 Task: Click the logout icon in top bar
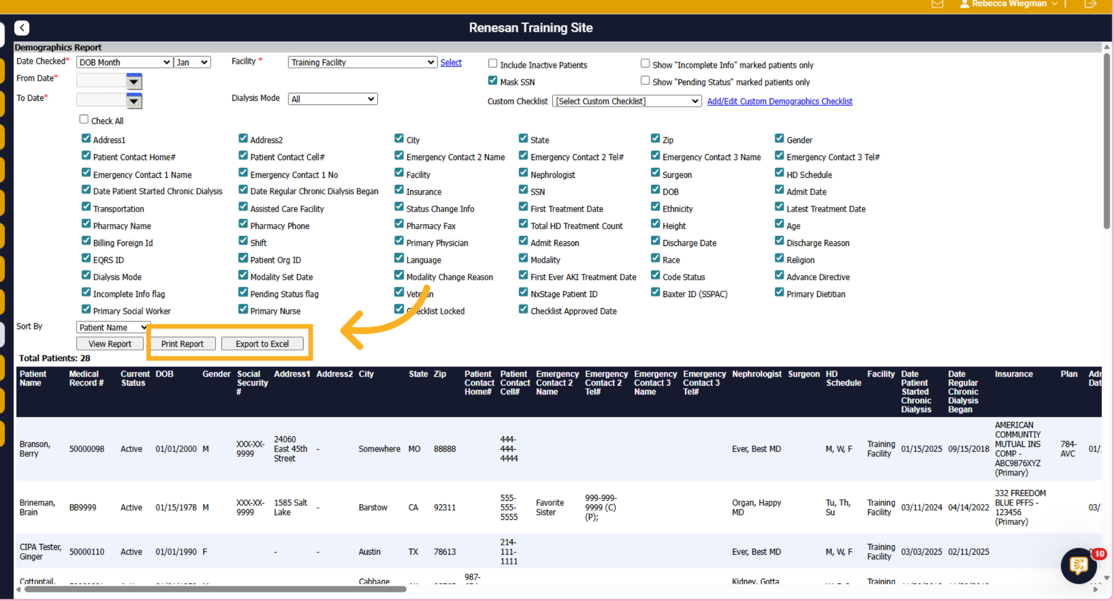1090,4
